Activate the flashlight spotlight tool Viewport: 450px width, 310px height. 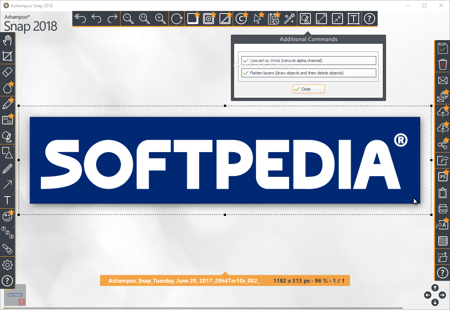click(7, 249)
